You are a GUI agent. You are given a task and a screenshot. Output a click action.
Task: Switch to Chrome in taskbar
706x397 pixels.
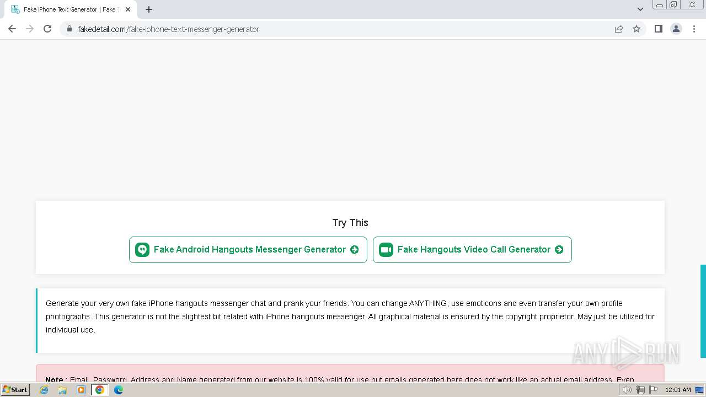(100, 390)
